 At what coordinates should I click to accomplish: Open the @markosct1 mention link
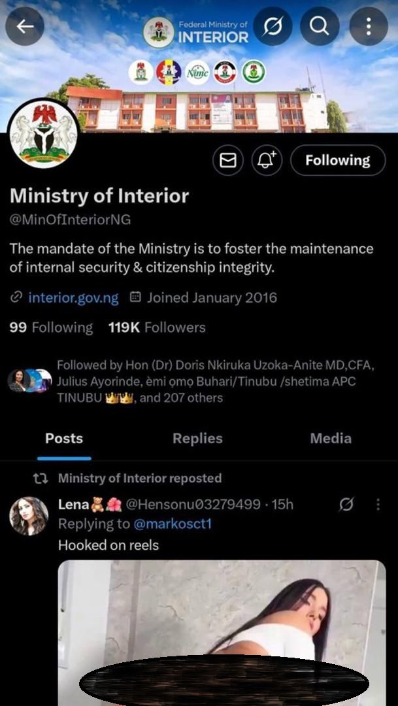coord(173,524)
